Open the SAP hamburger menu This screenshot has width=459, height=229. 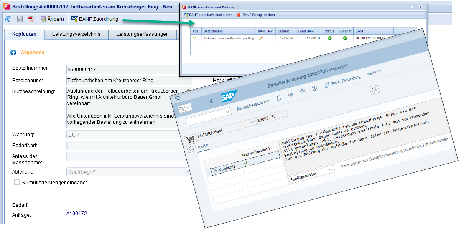tap(178, 98)
